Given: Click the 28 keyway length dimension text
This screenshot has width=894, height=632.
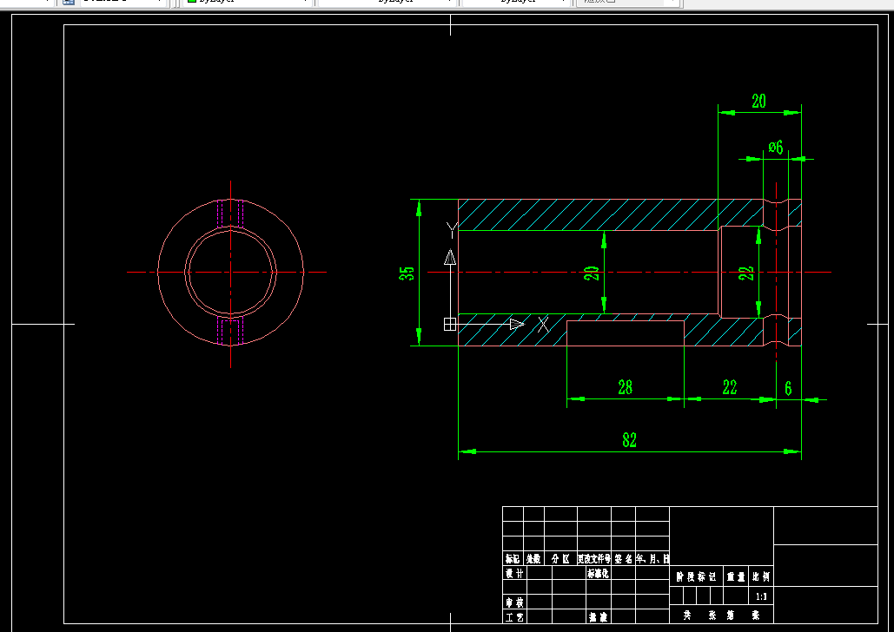Looking at the screenshot, I should click(625, 387).
